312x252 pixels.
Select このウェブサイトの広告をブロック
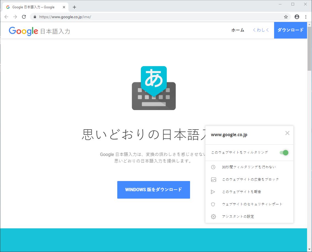[x=250, y=179]
